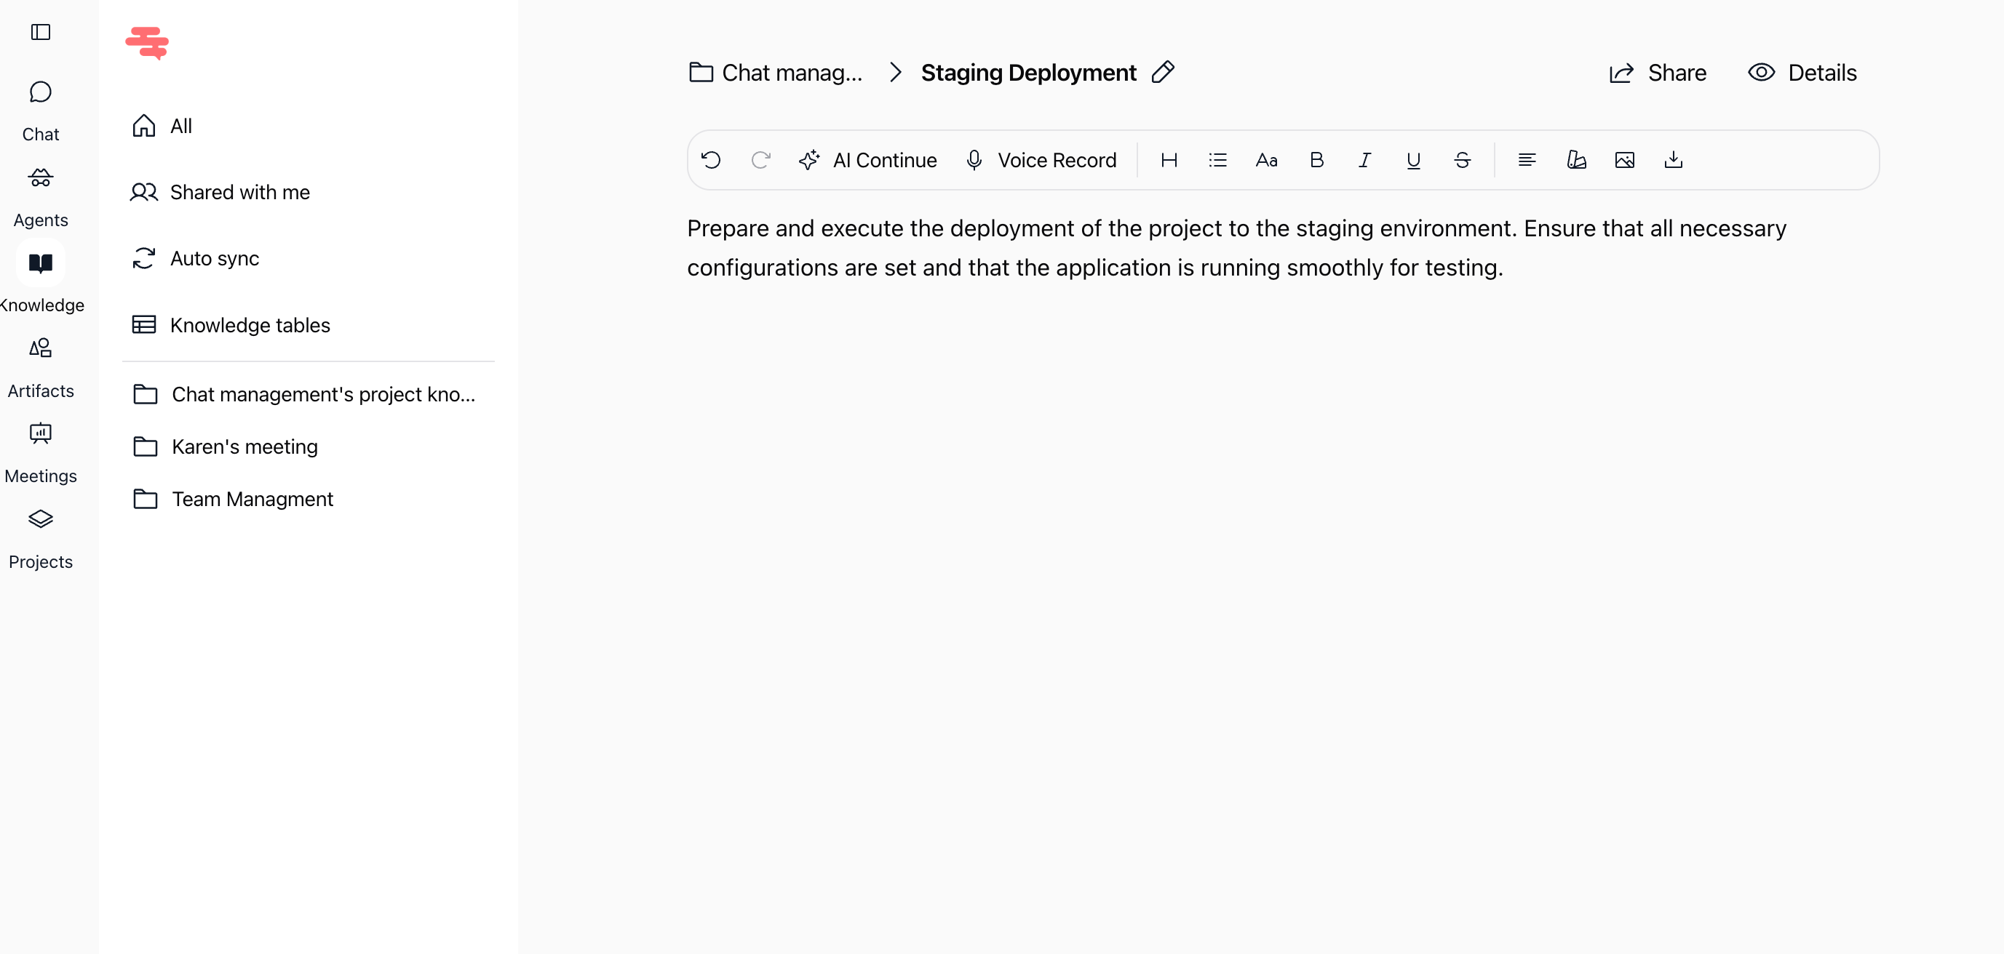Open Auto sync
2004x954 pixels.
pyautogui.click(x=195, y=258)
